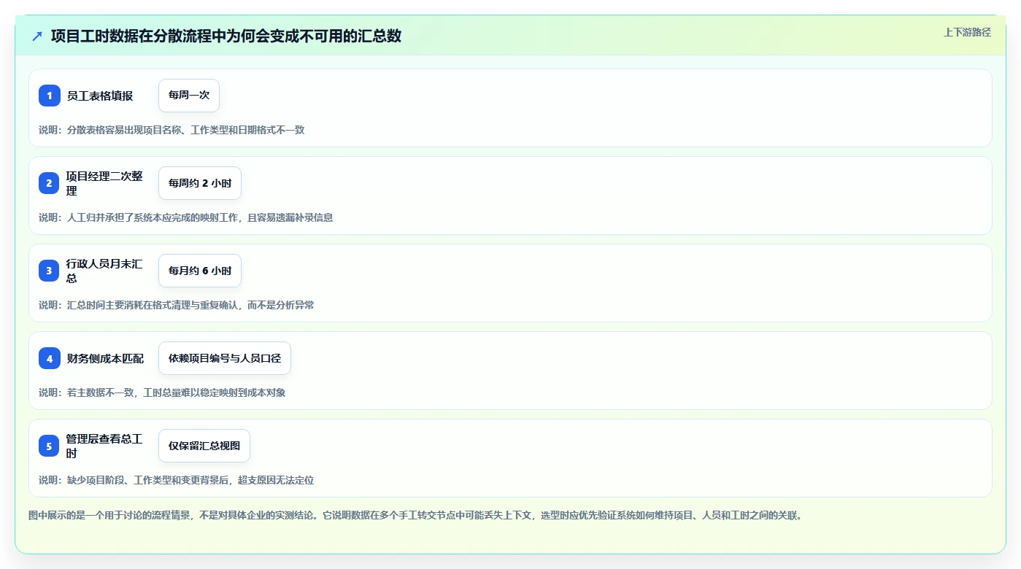Viewport: 1021px width, 569px height.
Task: Click the step 3 number badge
Action: pyautogui.click(x=50, y=271)
